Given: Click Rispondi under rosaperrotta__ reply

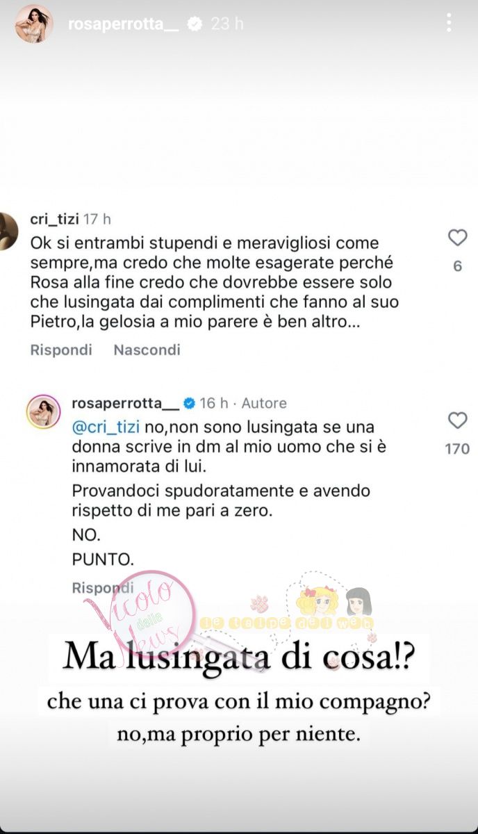Looking at the screenshot, I should [x=103, y=587].
